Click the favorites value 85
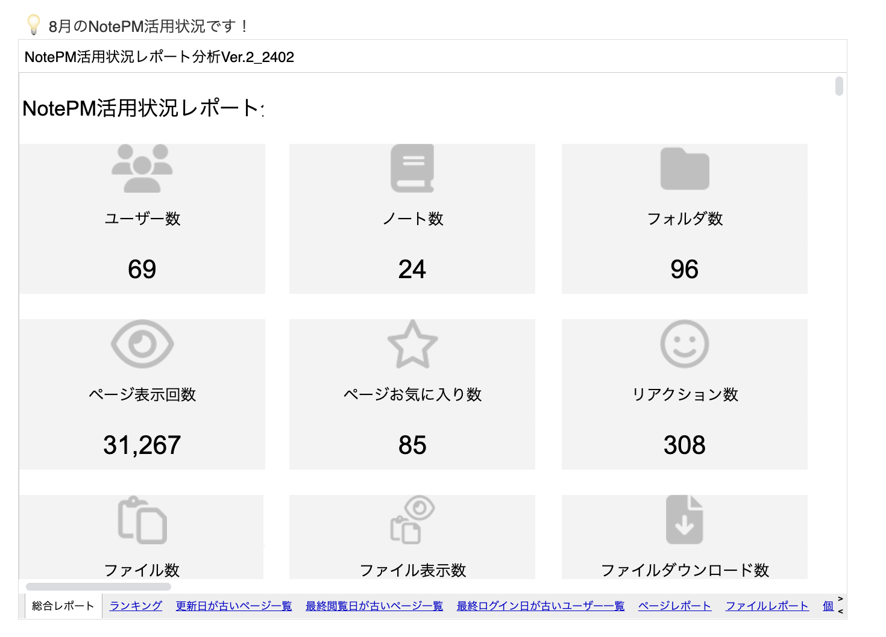Screen dimensions: 886x637 point(412,445)
